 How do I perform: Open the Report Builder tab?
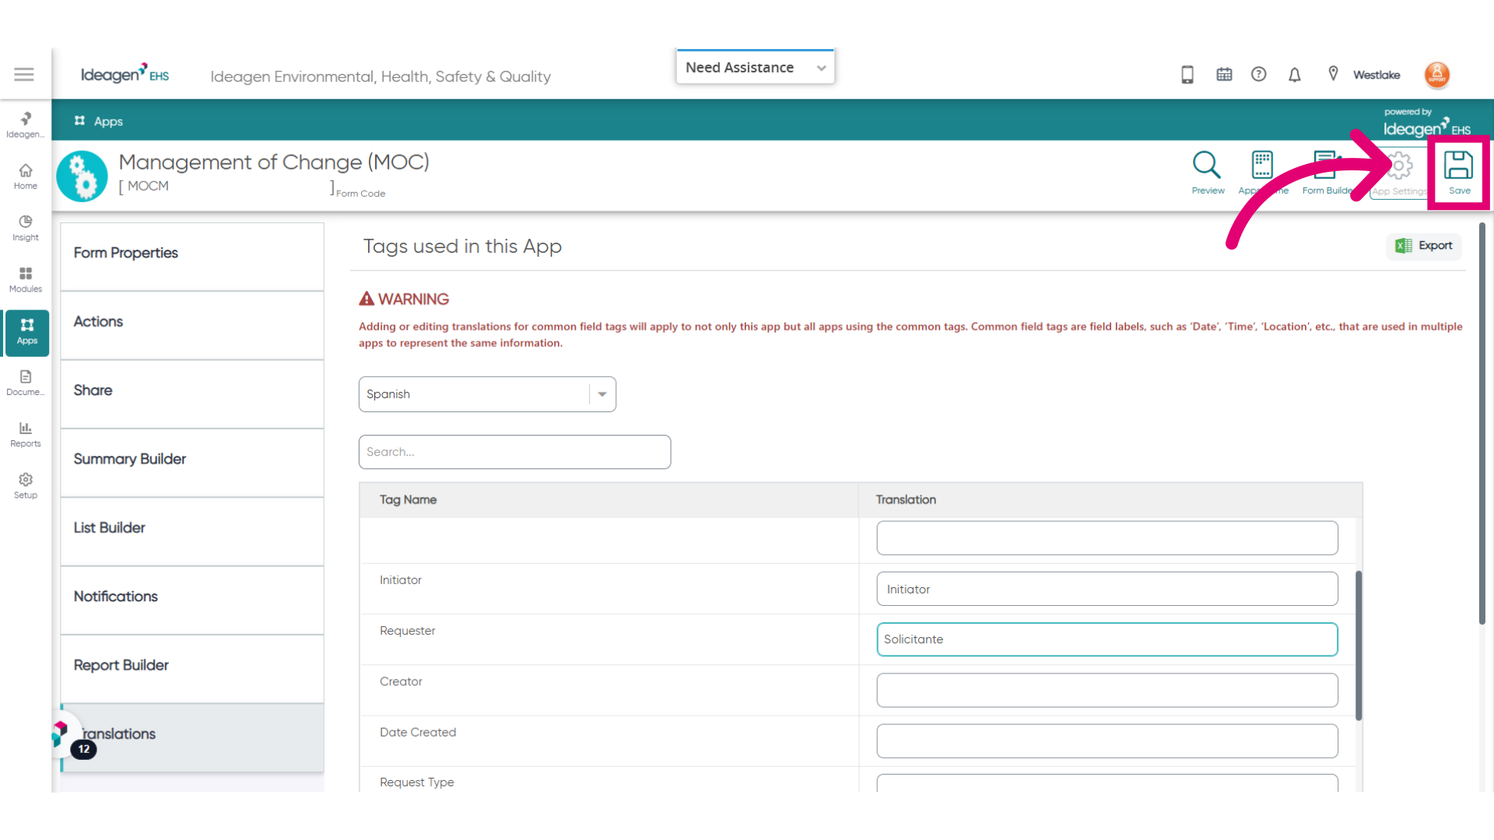point(192,669)
